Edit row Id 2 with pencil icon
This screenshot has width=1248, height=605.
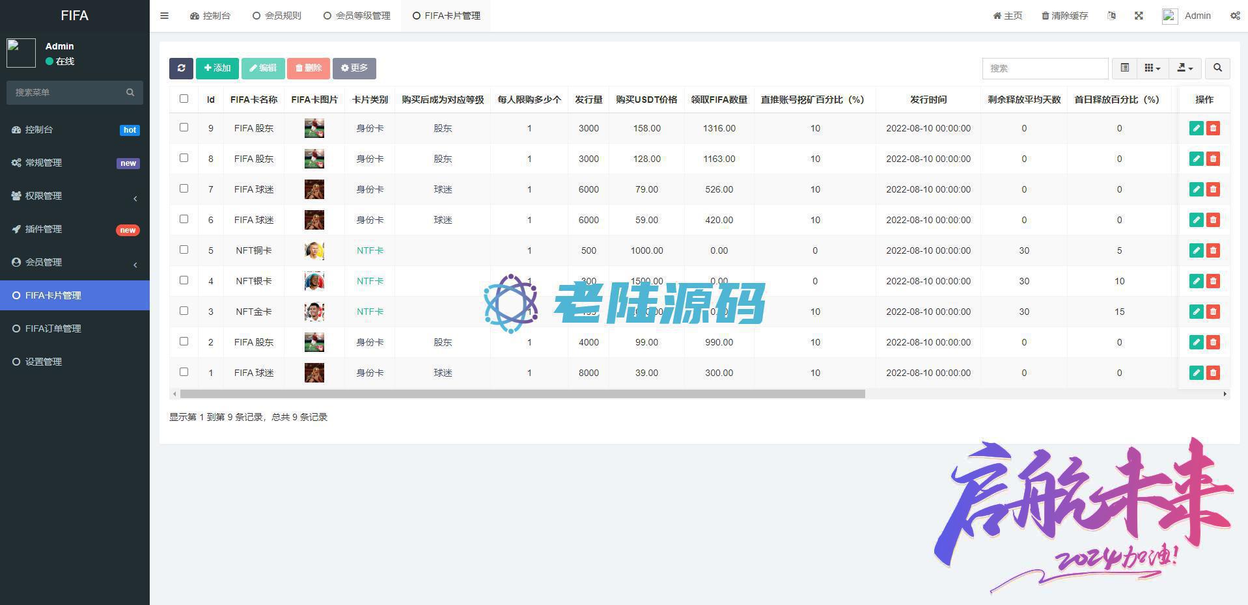[x=1196, y=342]
